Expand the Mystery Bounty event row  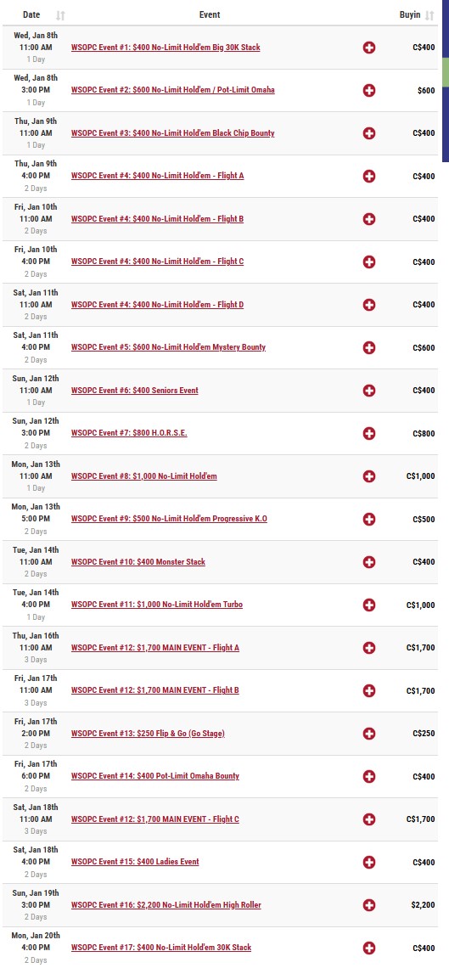pos(369,347)
